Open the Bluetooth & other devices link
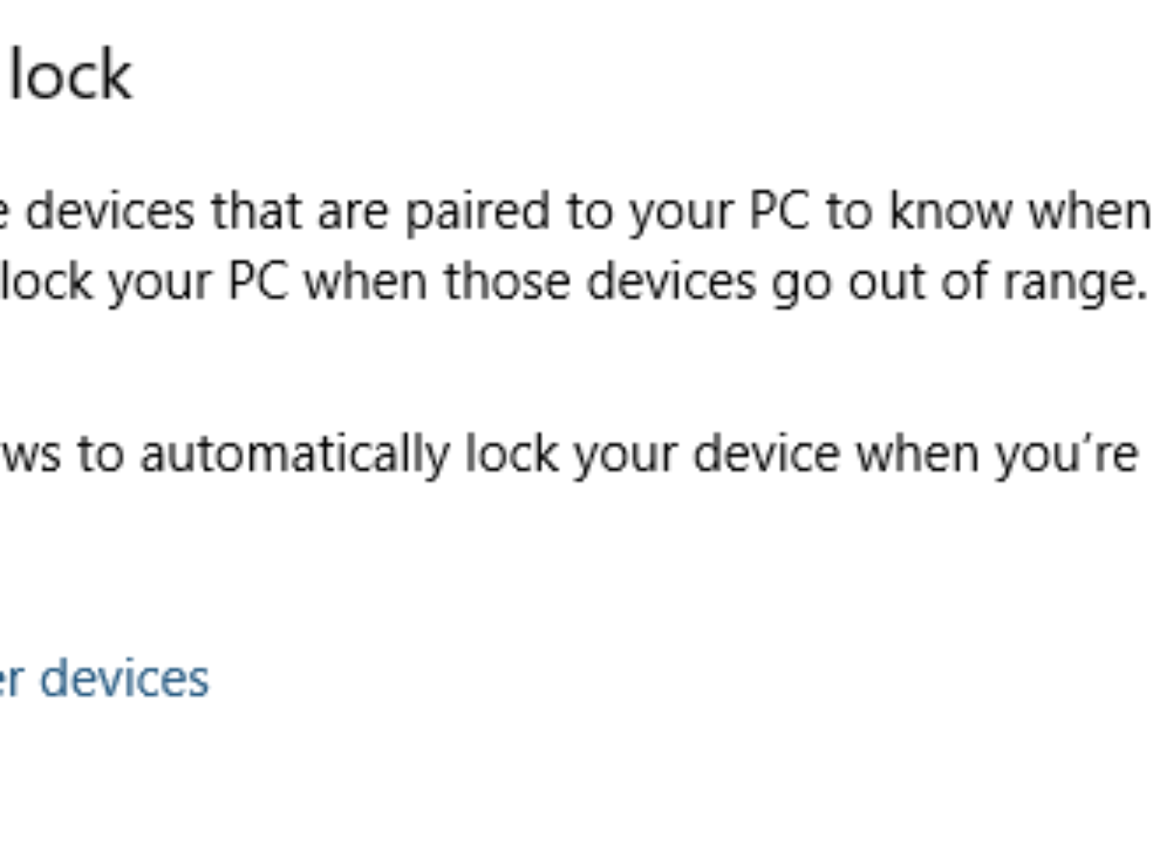This screenshot has width=1153, height=865. pos(106,679)
